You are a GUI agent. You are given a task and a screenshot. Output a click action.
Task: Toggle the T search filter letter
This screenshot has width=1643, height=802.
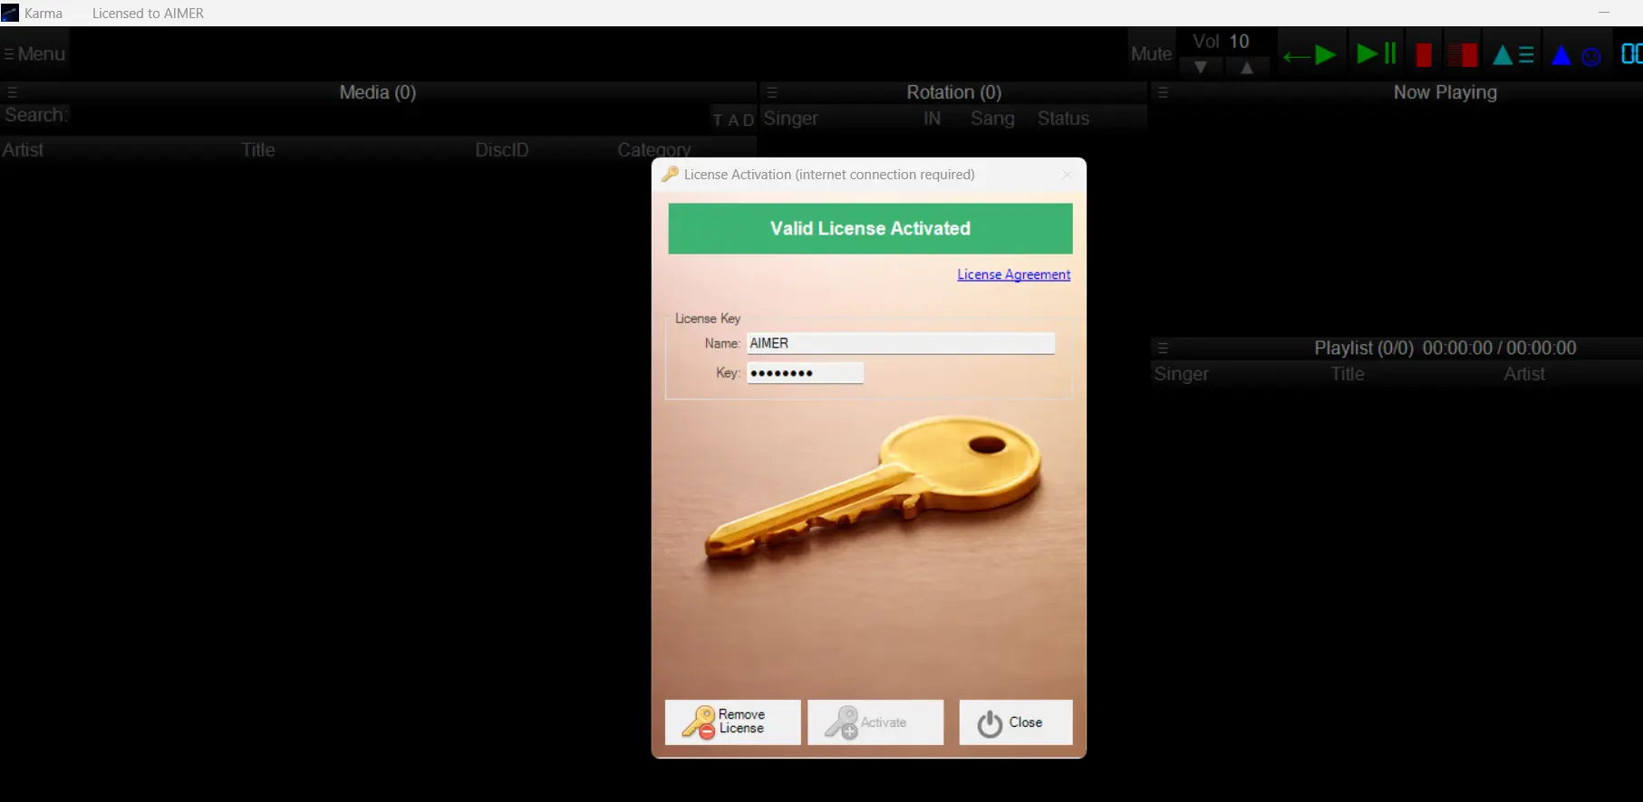pos(718,119)
